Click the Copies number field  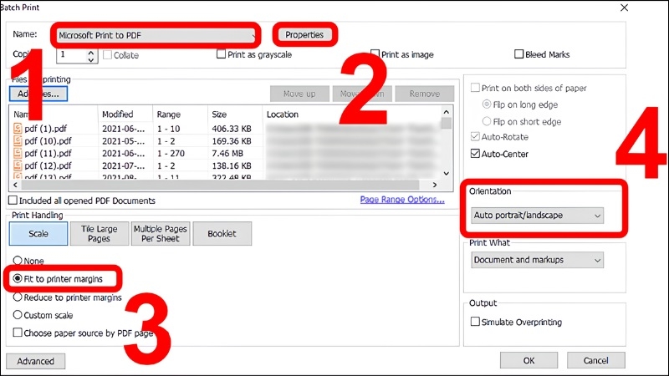tap(72, 54)
